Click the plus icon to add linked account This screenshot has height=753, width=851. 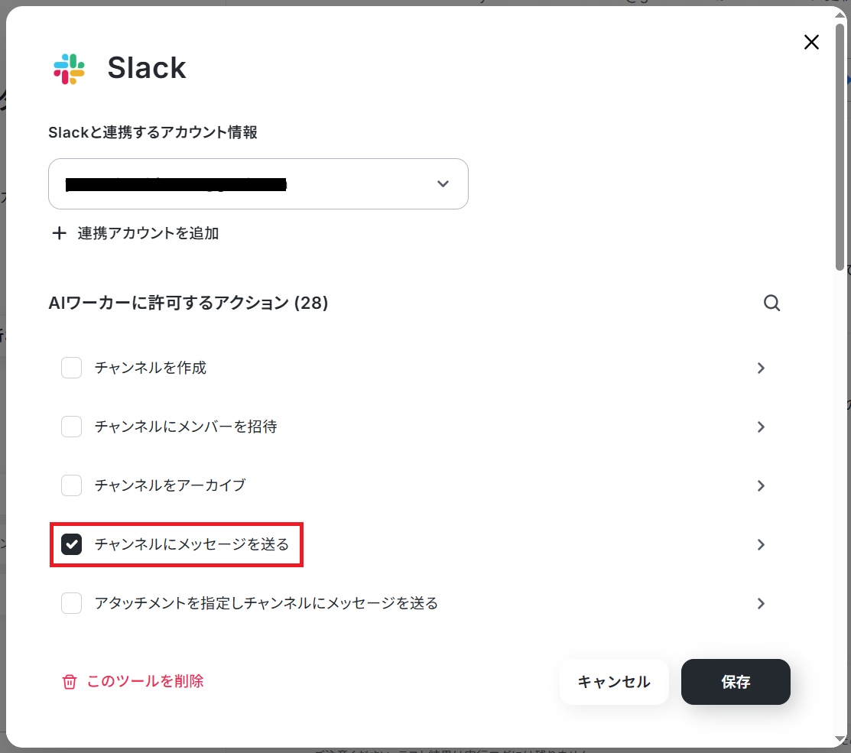pos(59,233)
